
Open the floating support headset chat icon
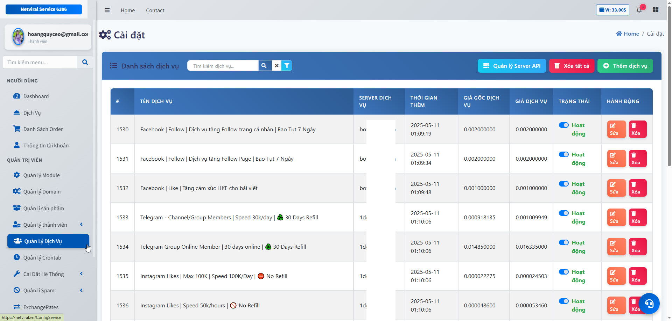point(649,304)
